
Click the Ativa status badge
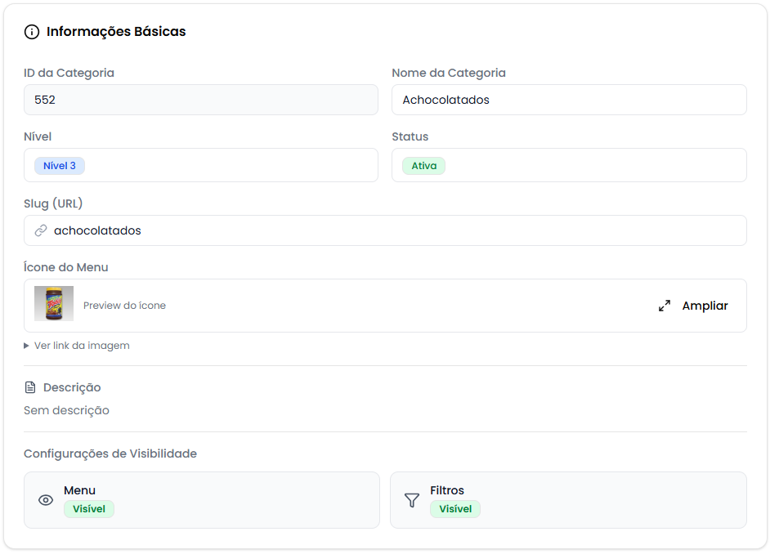point(423,166)
